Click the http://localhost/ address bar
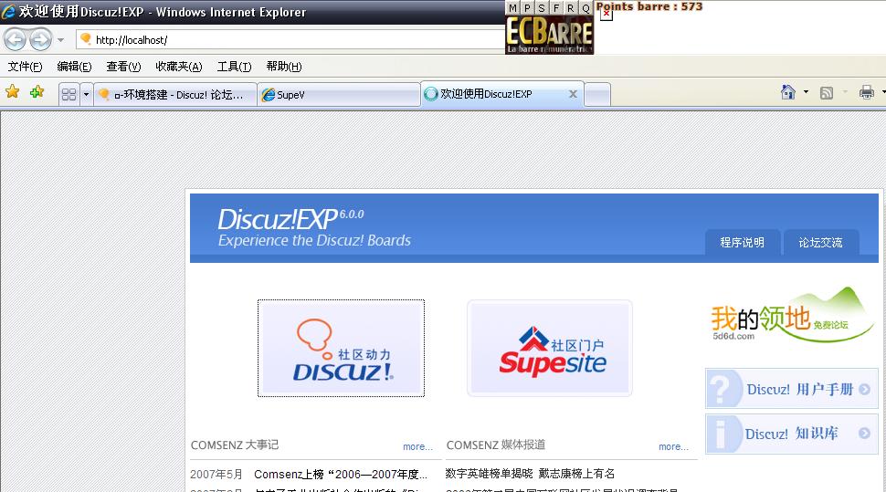The height and width of the screenshot is (492, 886). pyautogui.click(x=290, y=39)
